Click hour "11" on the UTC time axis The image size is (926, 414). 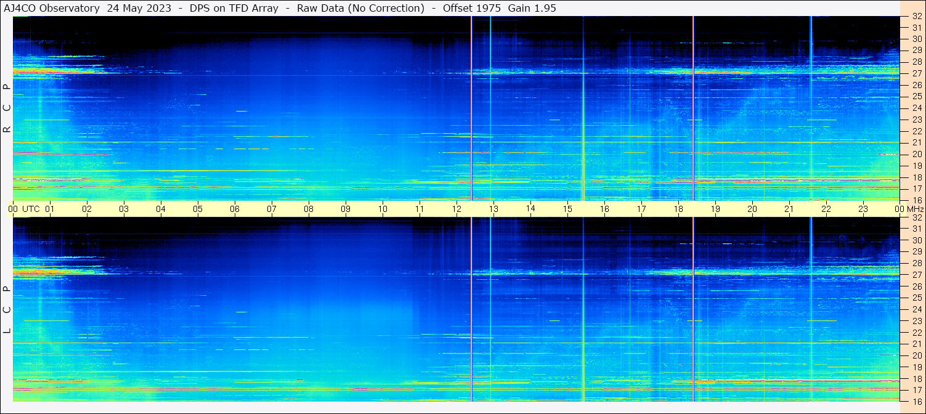420,209
